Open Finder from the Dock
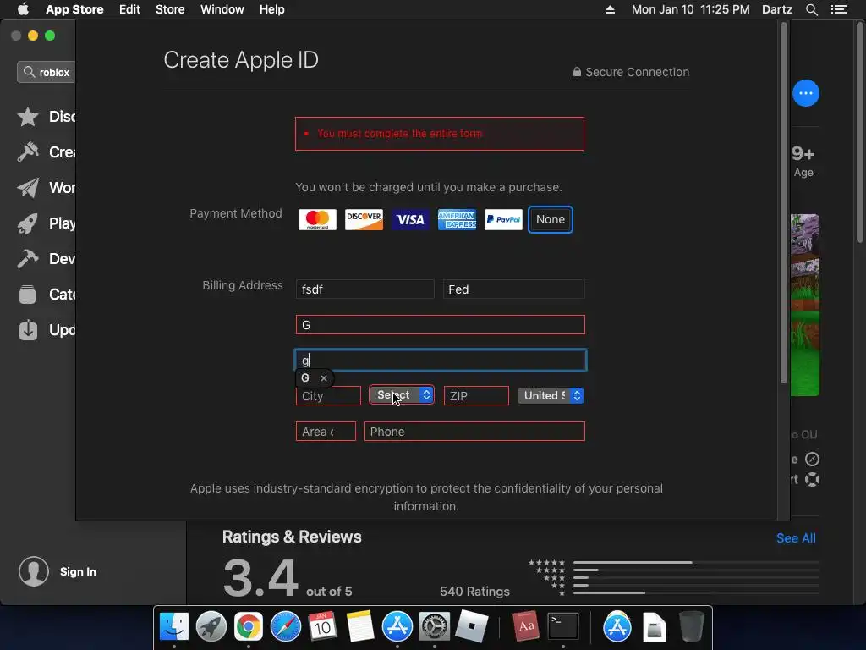 174,626
